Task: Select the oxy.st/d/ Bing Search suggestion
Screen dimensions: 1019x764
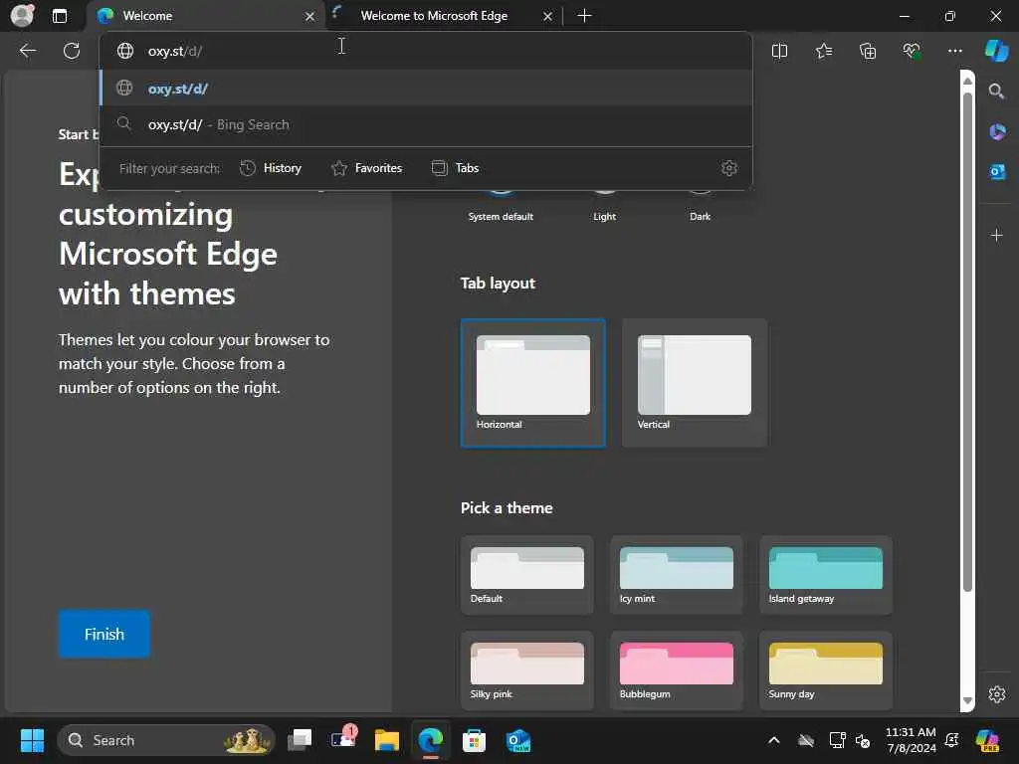Action: pos(426,124)
